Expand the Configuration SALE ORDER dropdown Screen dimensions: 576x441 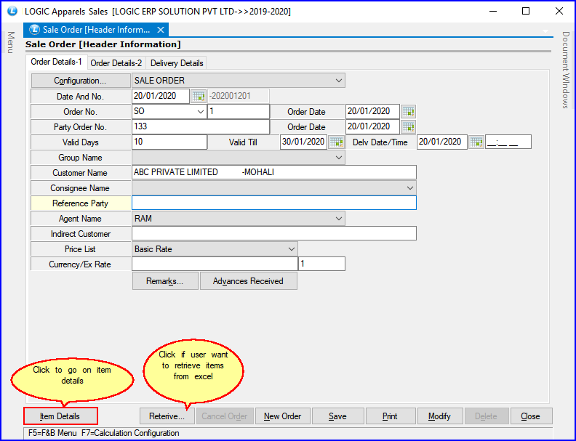tap(339, 81)
